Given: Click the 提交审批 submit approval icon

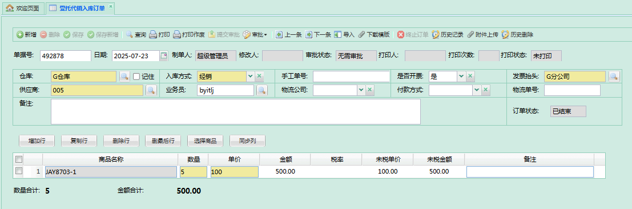Looking at the screenshot, I should (212, 35).
